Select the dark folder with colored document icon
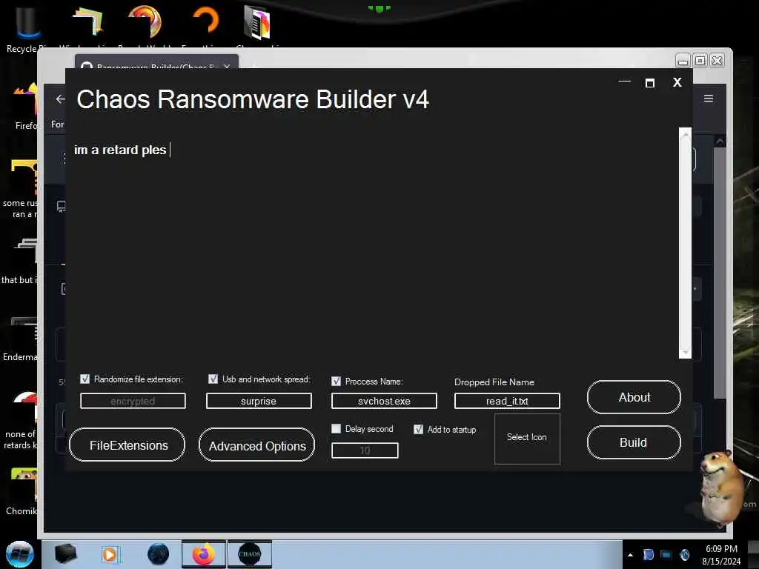 pos(257,22)
